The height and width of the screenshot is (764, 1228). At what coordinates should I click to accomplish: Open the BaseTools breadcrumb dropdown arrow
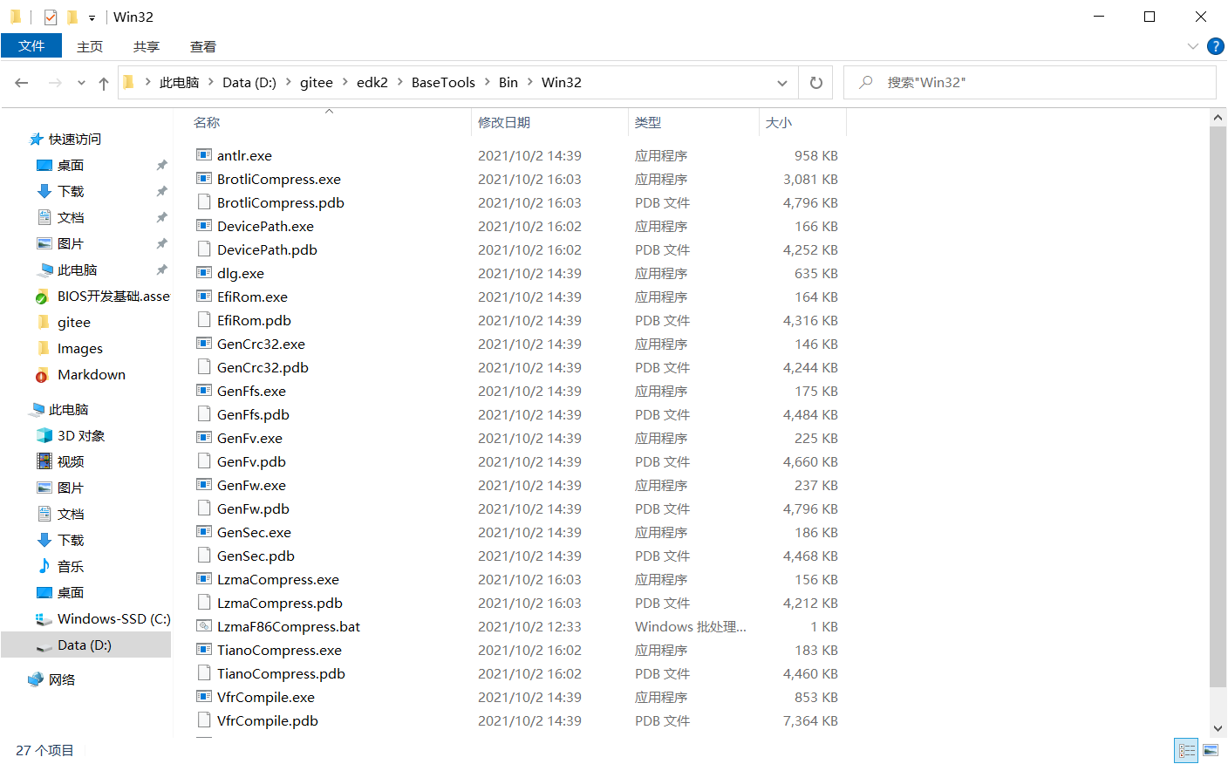(x=488, y=82)
